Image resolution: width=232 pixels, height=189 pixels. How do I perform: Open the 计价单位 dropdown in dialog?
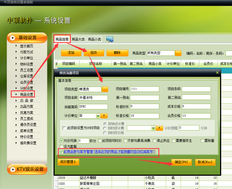pyautogui.click(x=98, y=116)
